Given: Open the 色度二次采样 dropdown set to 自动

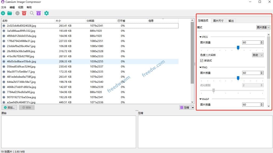Looking at the screenshot, I should pyautogui.click(x=258, y=55).
